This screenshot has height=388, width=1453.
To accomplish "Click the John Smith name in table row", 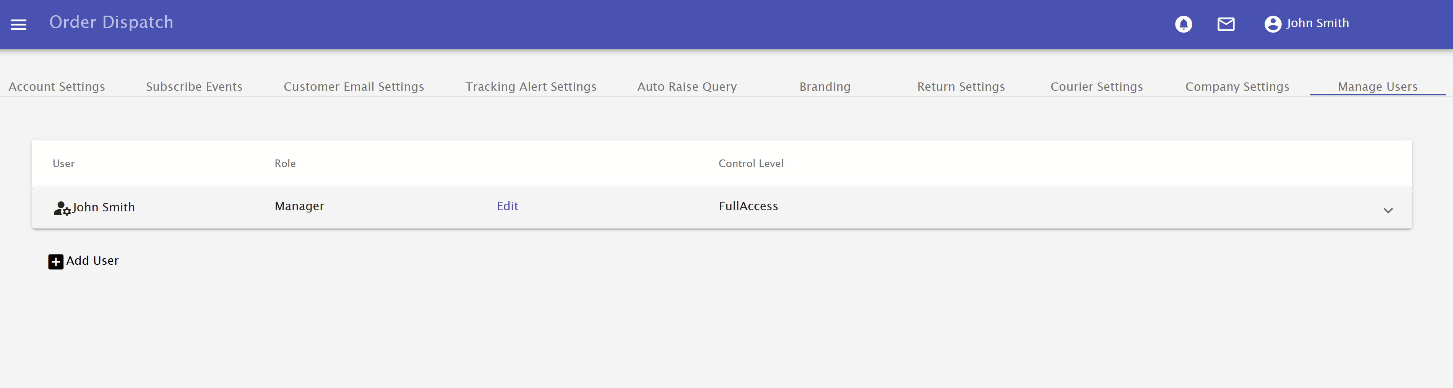I will (104, 207).
